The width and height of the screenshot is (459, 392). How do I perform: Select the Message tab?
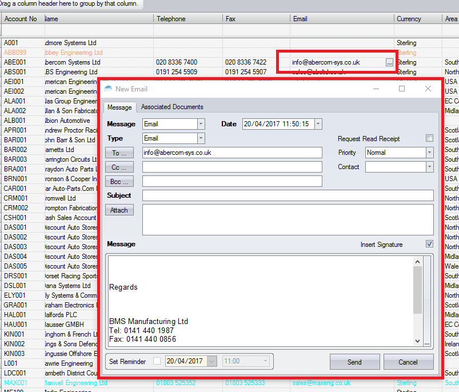(120, 107)
